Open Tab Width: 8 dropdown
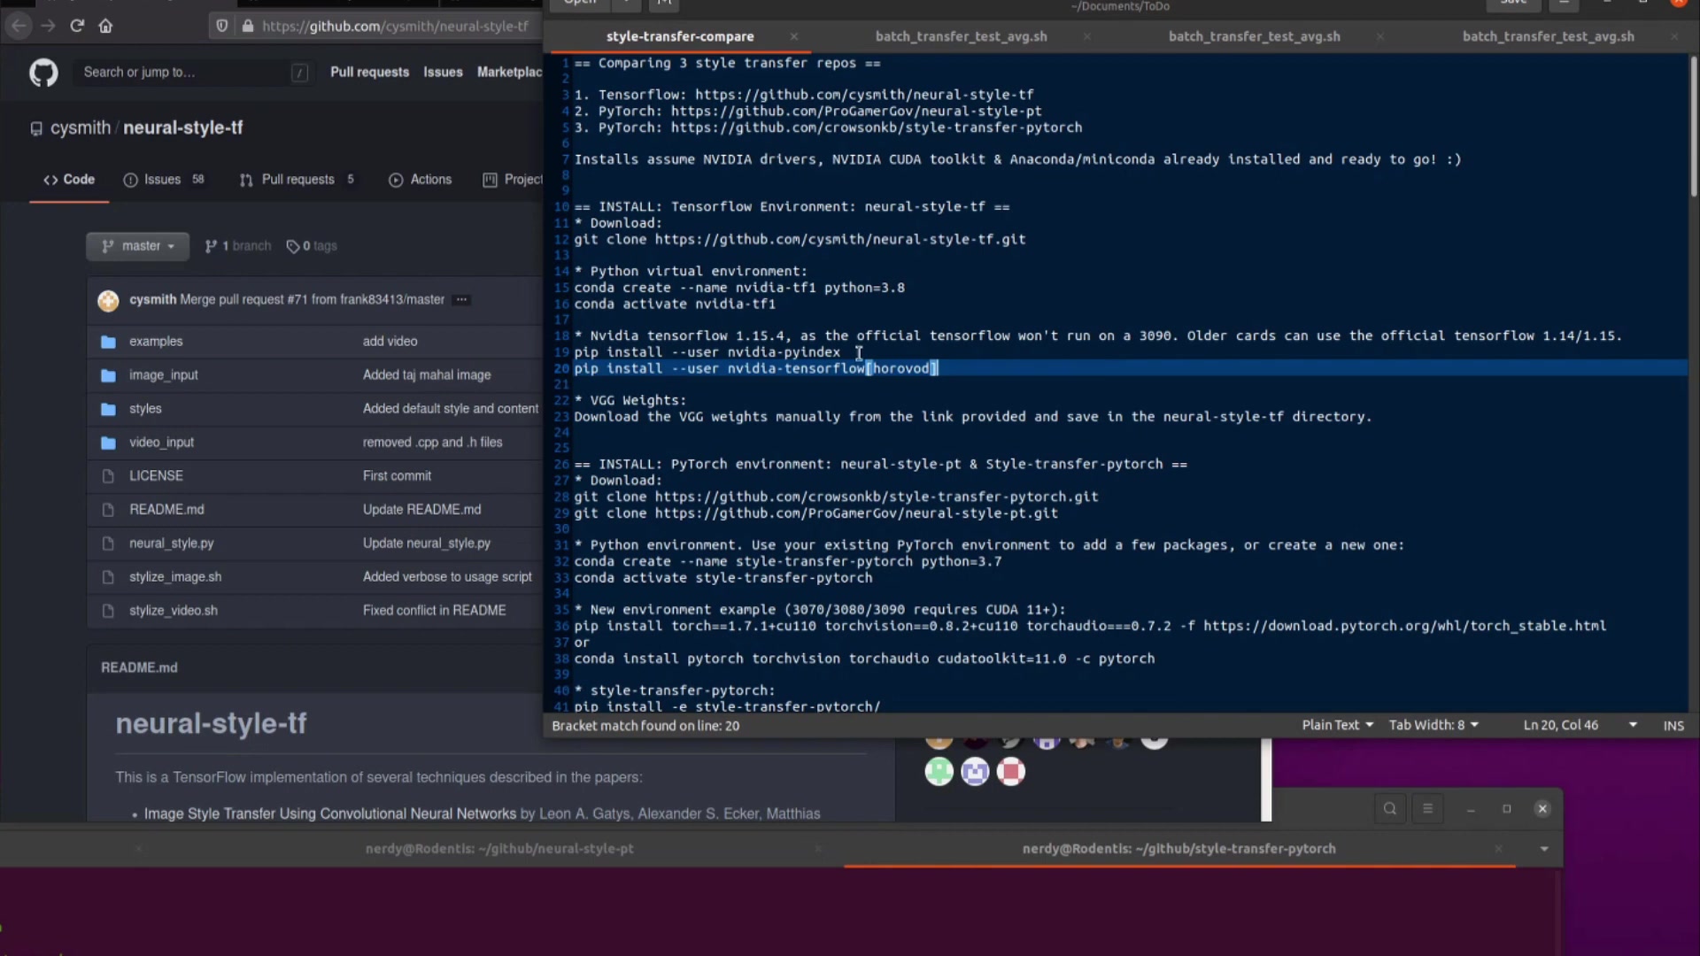The image size is (1700, 956). tap(1433, 725)
